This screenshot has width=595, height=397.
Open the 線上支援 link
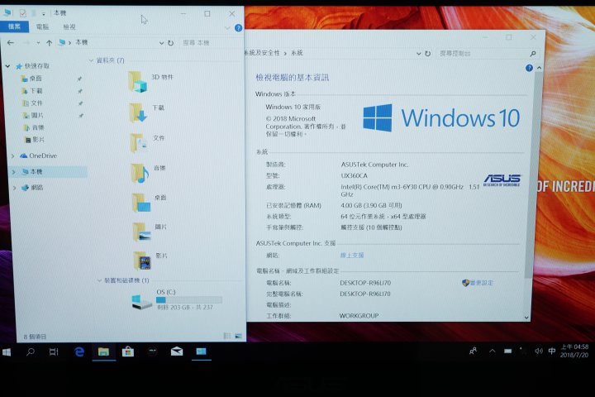[x=352, y=256]
